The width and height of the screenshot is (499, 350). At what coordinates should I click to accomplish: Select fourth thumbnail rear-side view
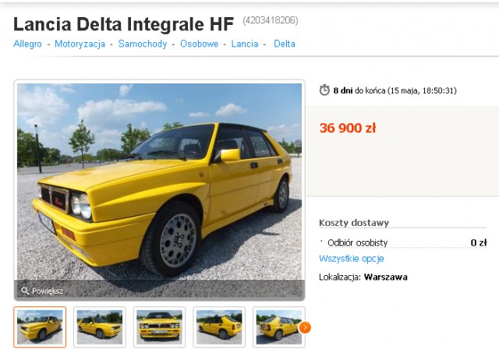tap(219, 327)
